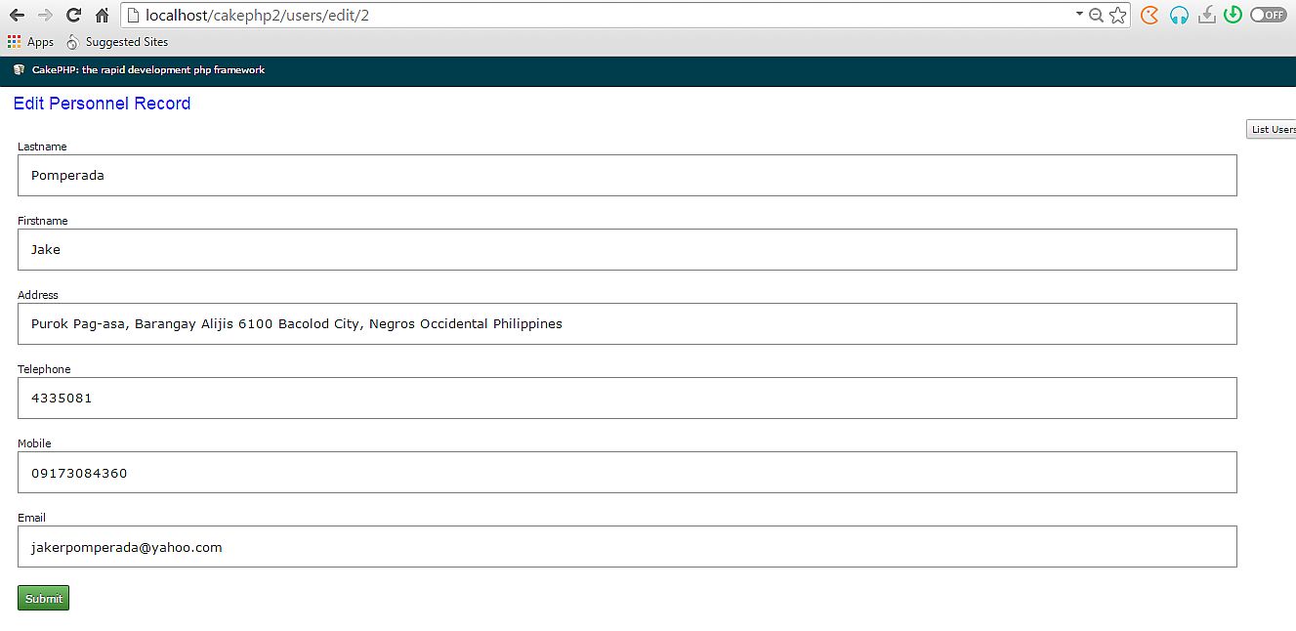1296x631 pixels.
Task: Select the Telephone field with 4335081
Action: tap(627, 399)
